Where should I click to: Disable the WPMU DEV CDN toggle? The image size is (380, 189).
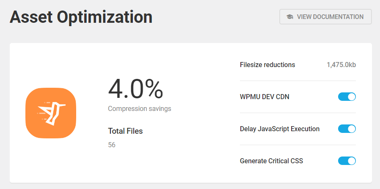347,97
